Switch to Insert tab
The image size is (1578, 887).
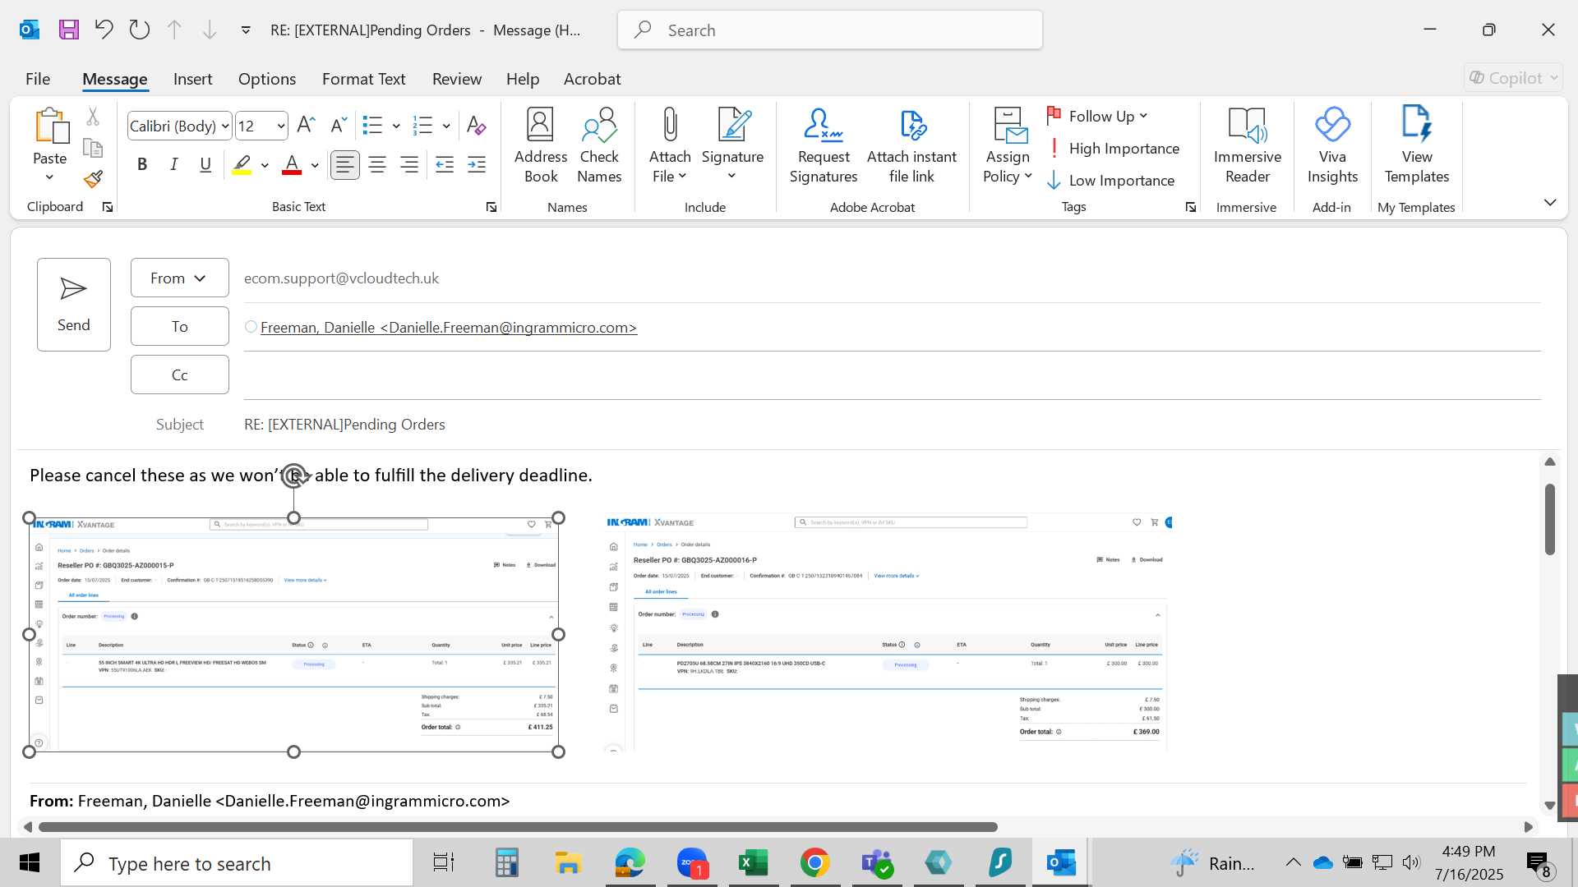pyautogui.click(x=192, y=79)
